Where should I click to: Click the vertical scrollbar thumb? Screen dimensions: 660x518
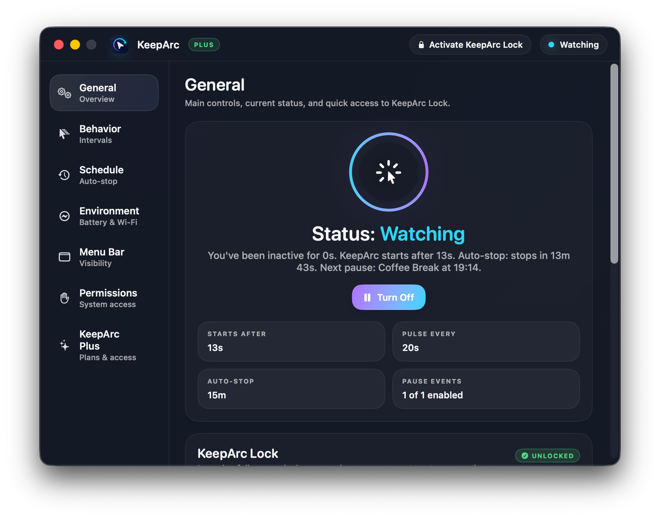click(x=614, y=163)
